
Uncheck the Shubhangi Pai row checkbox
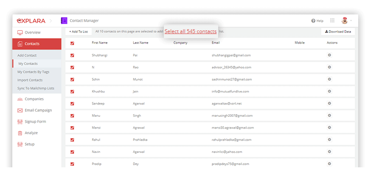pyautogui.click(x=72, y=55)
